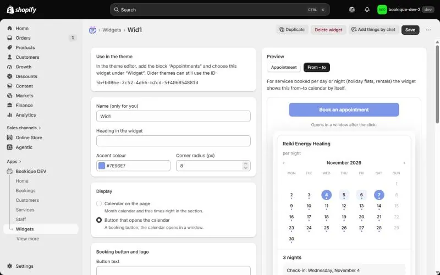This screenshot has height=275, width=440.
Task: Select November 12 in preview calendar
Action: coord(344,206)
